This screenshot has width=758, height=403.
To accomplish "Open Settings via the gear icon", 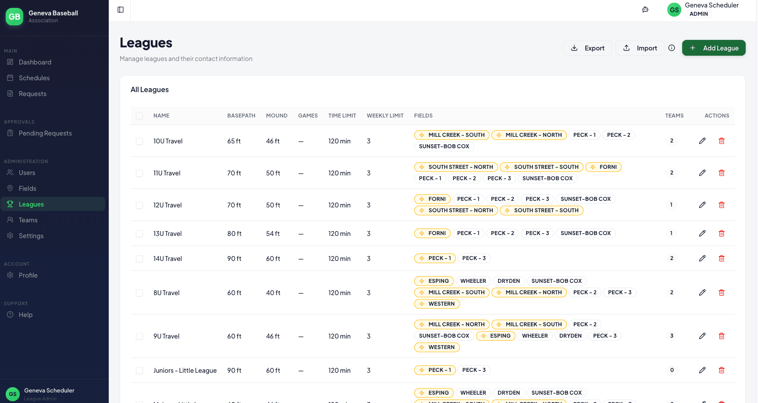I will (31, 235).
